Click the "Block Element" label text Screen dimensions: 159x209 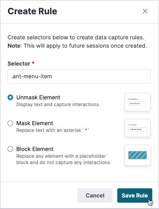(35, 149)
